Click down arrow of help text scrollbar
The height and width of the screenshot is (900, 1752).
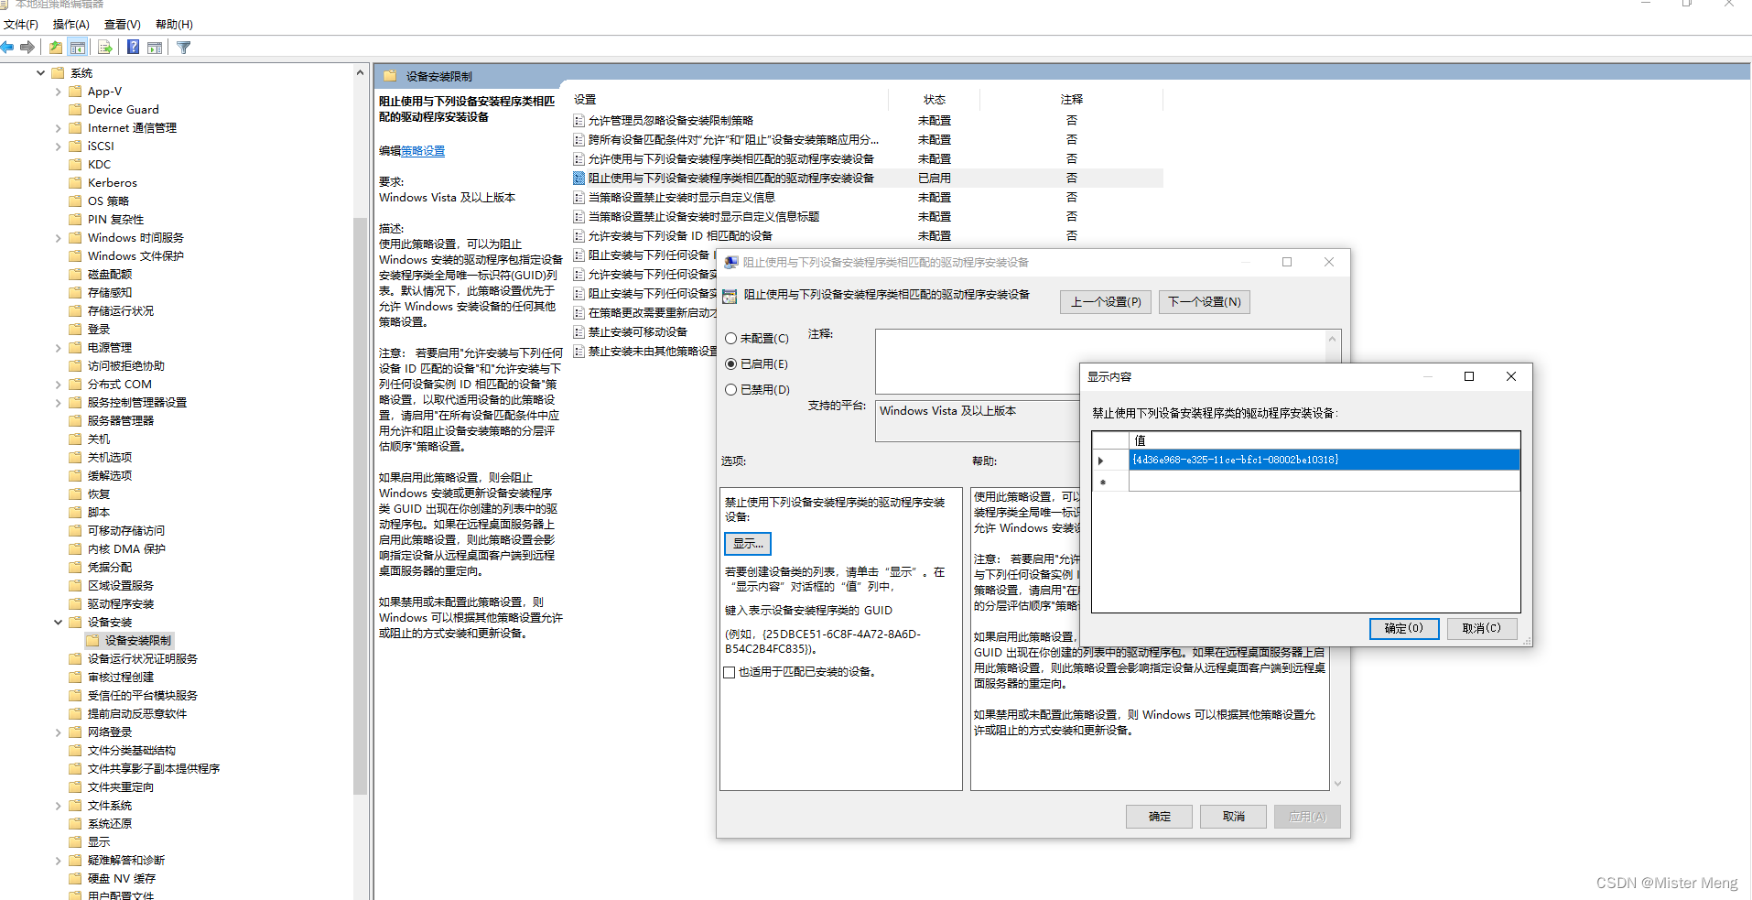click(1337, 784)
